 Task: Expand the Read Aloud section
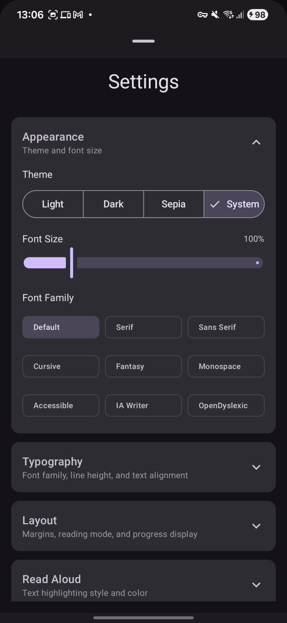pyautogui.click(x=256, y=585)
